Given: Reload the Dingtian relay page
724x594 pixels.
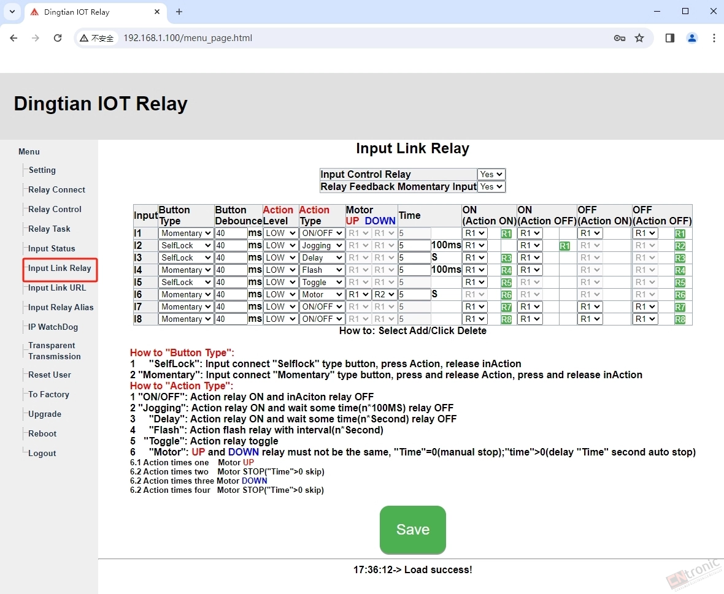Looking at the screenshot, I should pos(58,38).
